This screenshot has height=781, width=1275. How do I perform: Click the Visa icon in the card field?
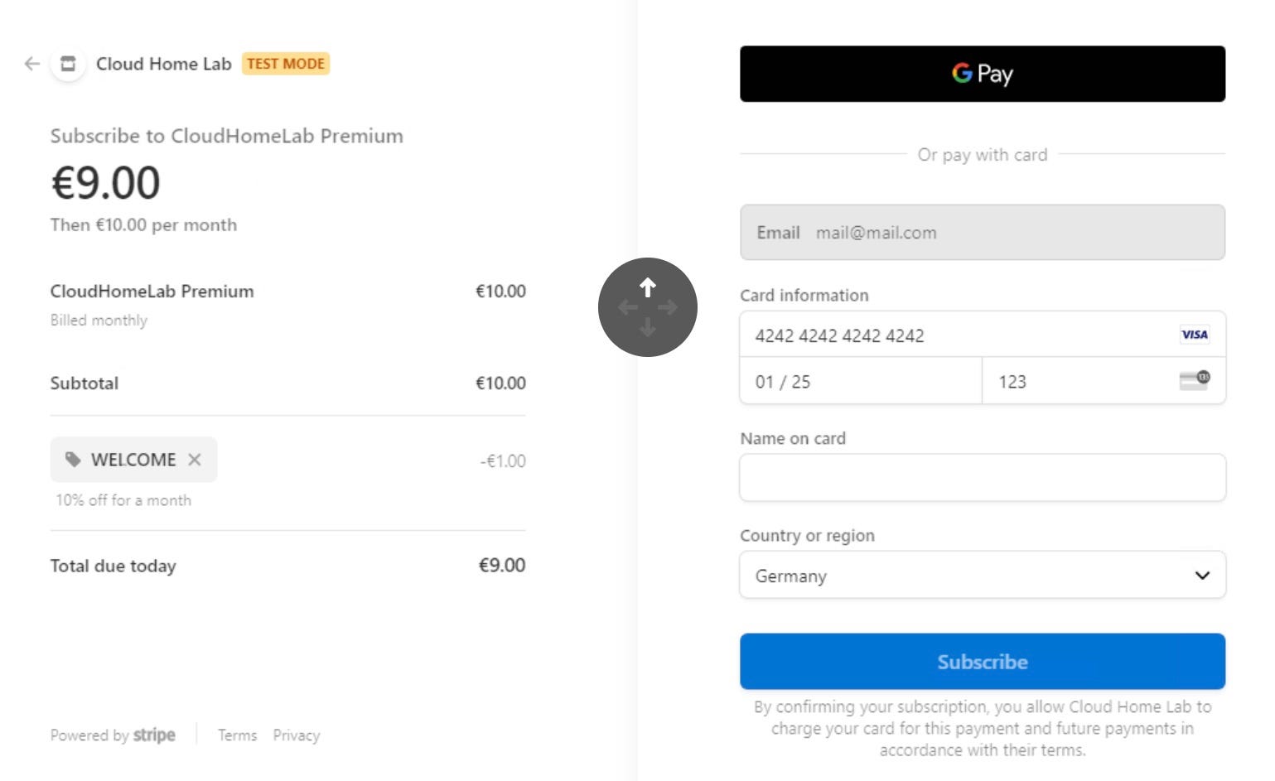pos(1193,335)
